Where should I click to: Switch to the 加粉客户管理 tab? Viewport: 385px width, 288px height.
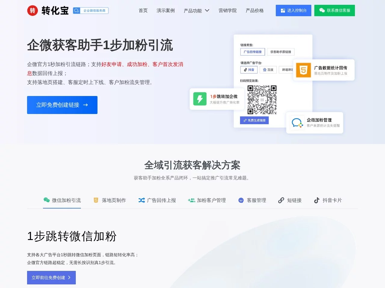[x=207, y=200]
